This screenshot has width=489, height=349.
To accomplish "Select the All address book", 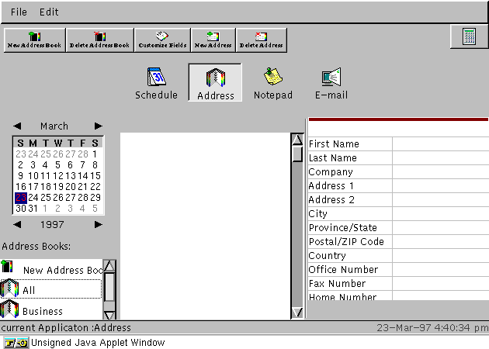I will (29, 290).
